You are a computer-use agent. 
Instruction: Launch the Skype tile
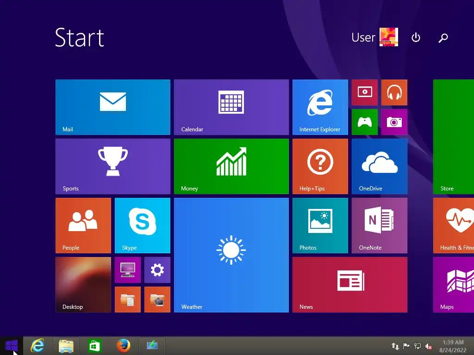coord(143,226)
